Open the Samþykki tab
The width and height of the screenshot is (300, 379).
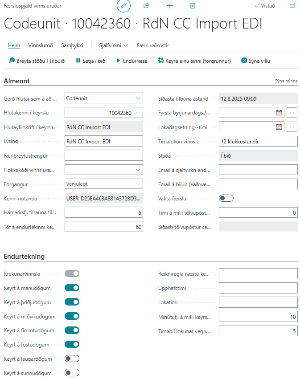[72, 45]
